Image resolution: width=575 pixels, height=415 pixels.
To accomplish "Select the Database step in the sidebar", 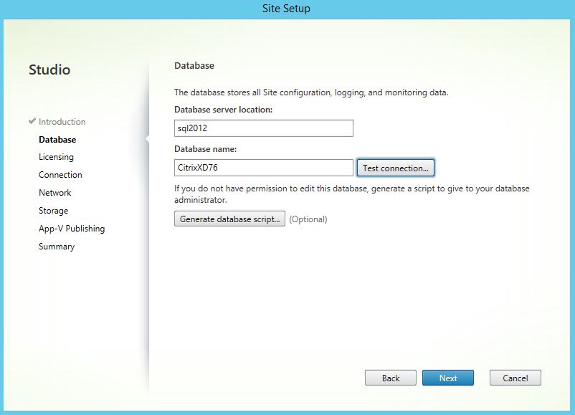I will coord(57,140).
